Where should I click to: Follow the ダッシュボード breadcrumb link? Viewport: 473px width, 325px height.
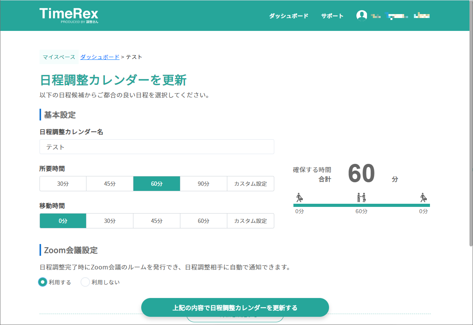(x=99, y=57)
